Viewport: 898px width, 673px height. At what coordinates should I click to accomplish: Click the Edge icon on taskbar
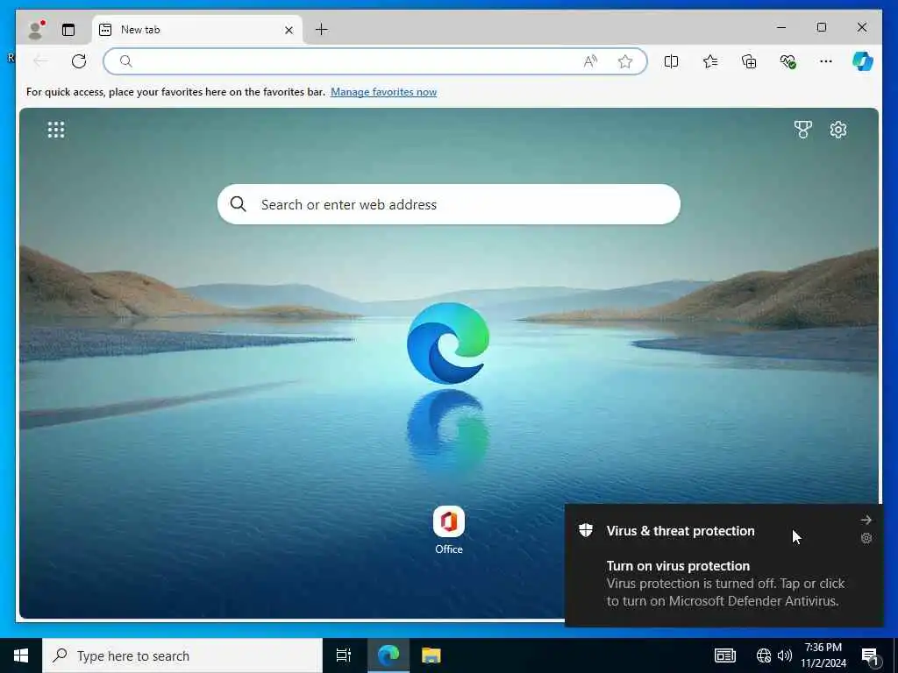[x=388, y=655]
